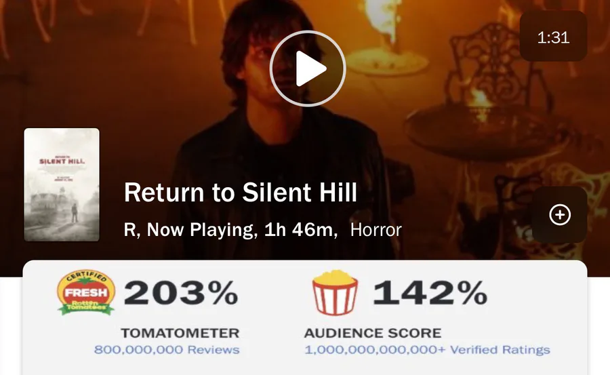The image size is (610, 375).
Task: Select the AUDIENCE SCORE label
Action: tap(372, 333)
